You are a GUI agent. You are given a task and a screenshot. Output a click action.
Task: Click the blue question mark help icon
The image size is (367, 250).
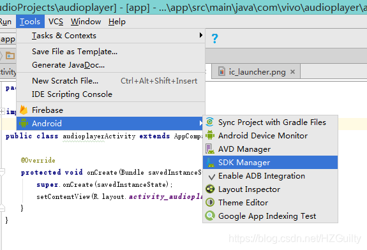coord(214,39)
